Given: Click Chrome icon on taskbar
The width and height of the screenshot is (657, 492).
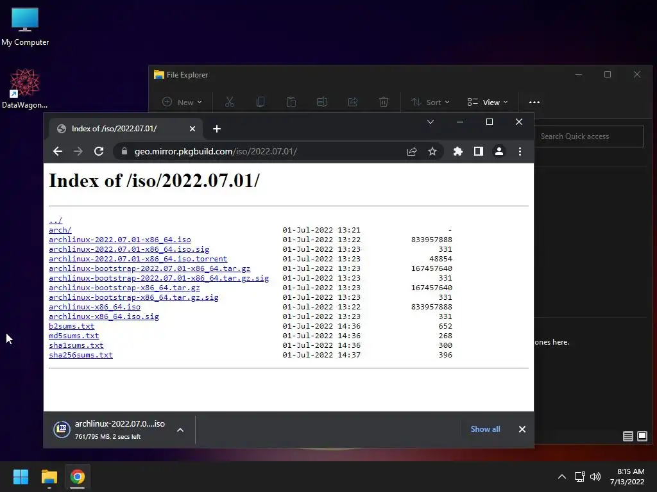Looking at the screenshot, I should point(78,477).
